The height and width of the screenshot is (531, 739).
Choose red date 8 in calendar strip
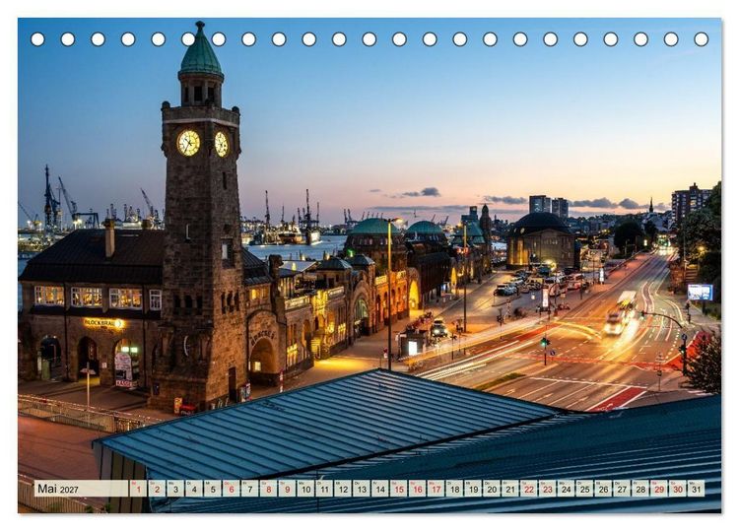click(269, 489)
